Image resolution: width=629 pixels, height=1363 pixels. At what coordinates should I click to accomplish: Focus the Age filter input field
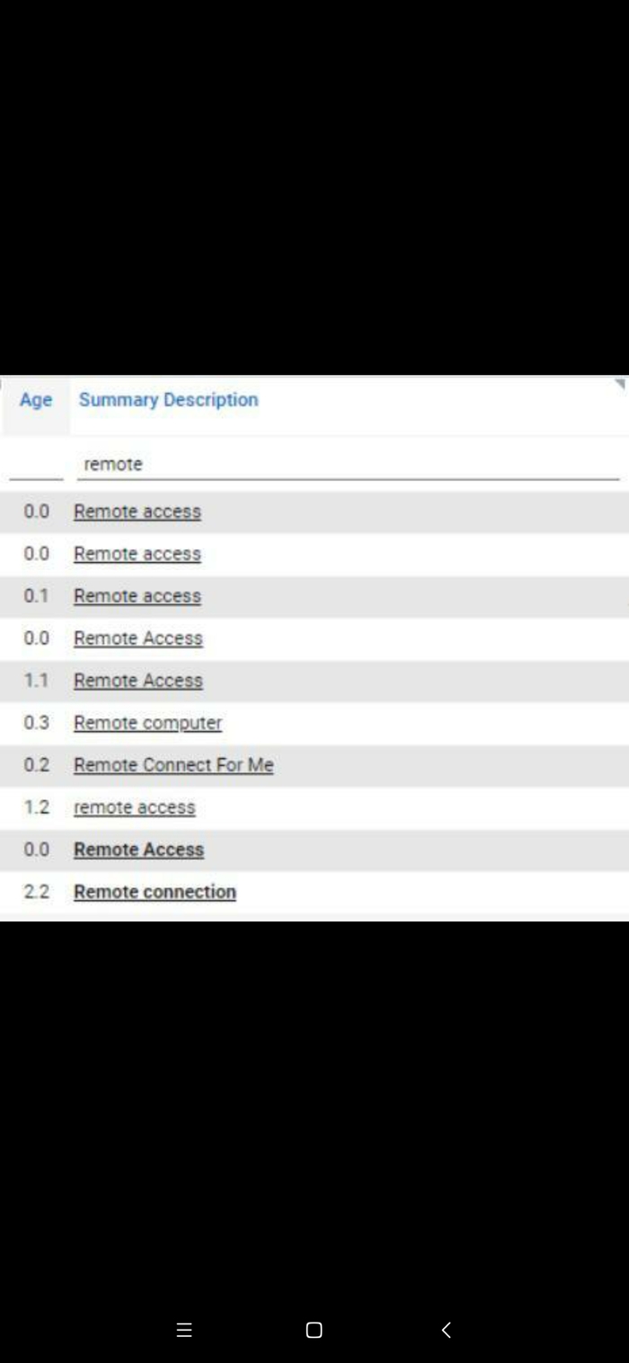(x=36, y=465)
